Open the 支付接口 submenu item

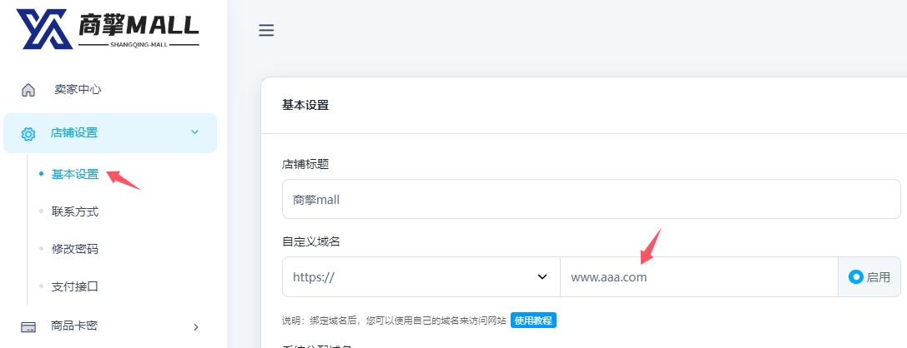(75, 286)
